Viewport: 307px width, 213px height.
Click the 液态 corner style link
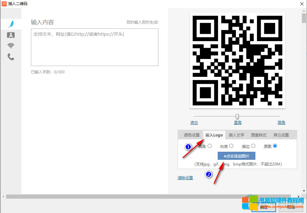coord(194,122)
